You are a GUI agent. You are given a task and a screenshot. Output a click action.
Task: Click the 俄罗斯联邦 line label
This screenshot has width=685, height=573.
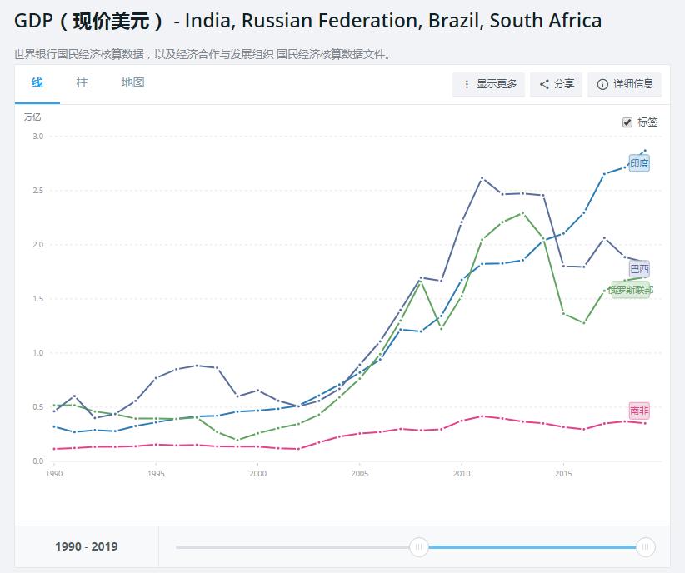click(631, 290)
